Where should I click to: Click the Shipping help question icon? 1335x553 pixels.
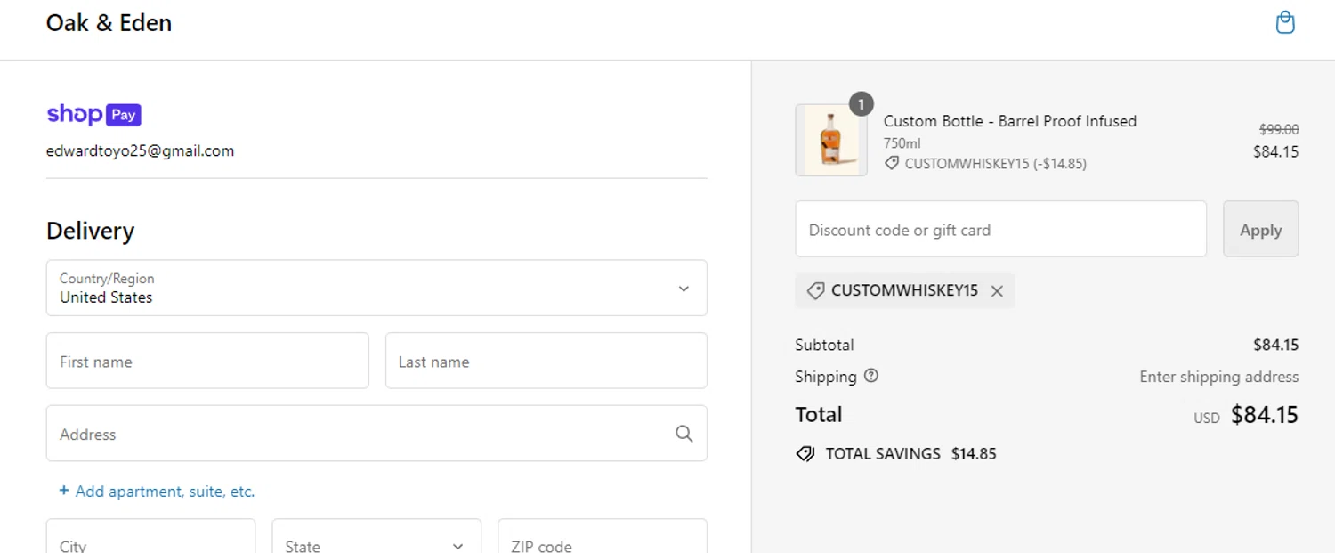(871, 376)
